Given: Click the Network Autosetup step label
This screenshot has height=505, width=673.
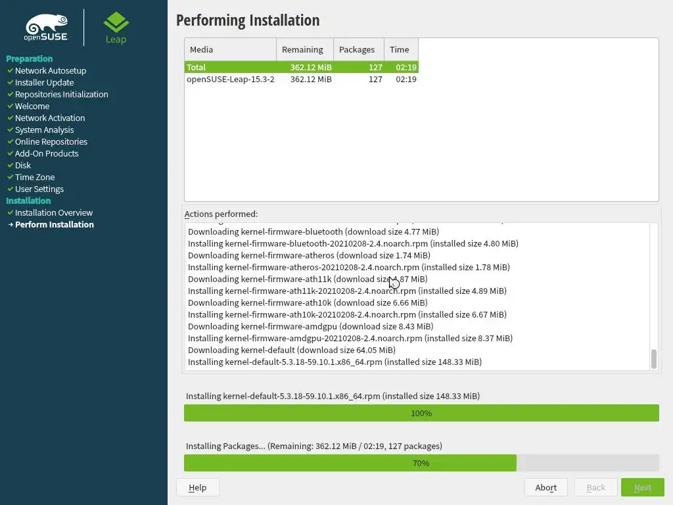Looking at the screenshot, I should pyautogui.click(x=51, y=70).
